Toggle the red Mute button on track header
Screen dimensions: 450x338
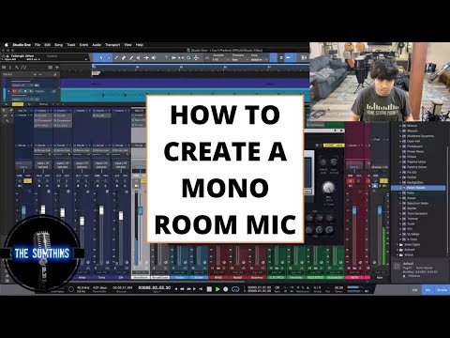14,91
